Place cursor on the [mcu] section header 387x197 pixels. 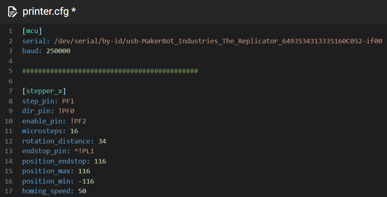(x=32, y=31)
